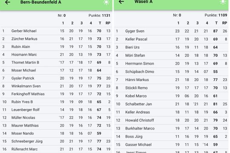This screenshot has height=153, width=230.
Task: Tap the back arrow beside Wäseli A
Action: click(x=121, y=2)
